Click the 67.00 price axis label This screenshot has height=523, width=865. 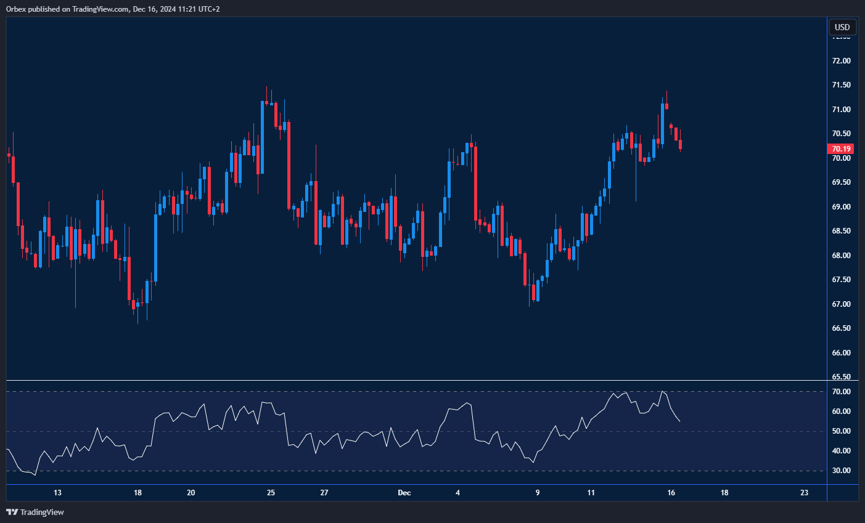pyautogui.click(x=841, y=304)
